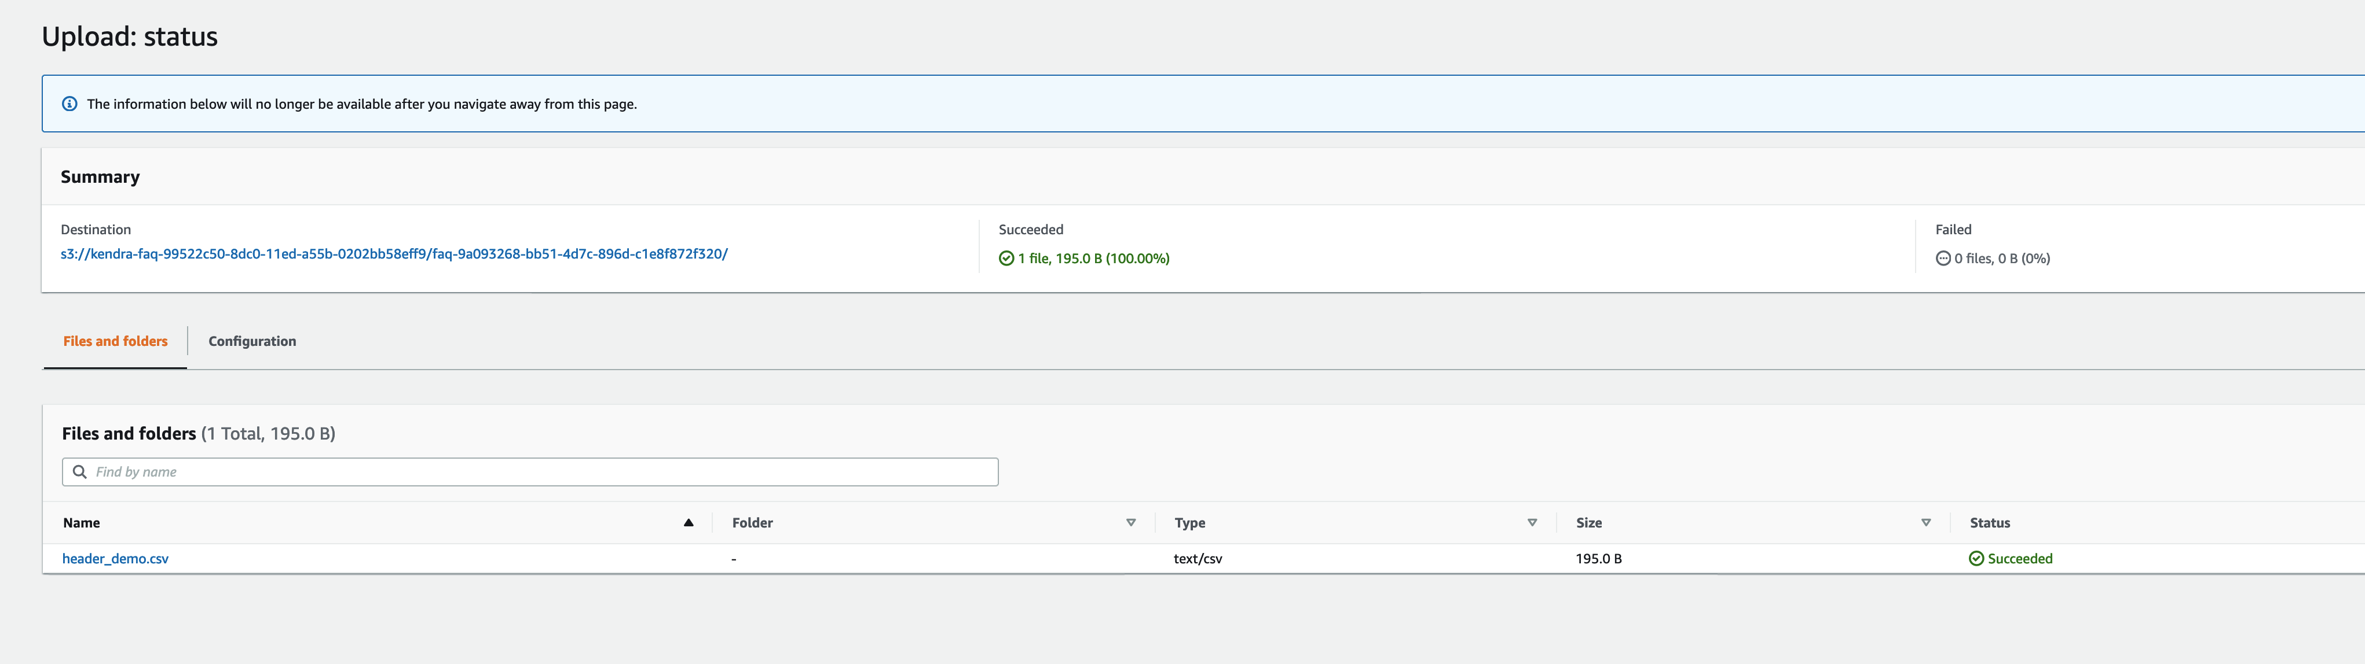The width and height of the screenshot is (2365, 664).
Task: Open the header_demo.csv file link
Action: coord(116,559)
